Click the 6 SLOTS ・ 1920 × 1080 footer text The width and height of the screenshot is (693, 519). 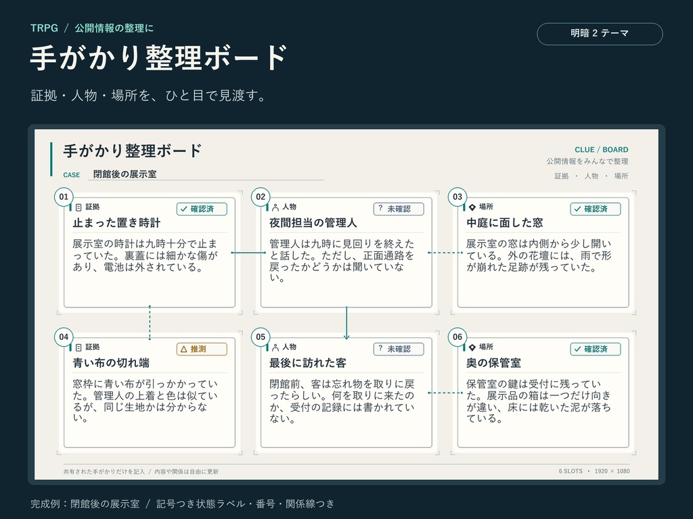pos(594,471)
